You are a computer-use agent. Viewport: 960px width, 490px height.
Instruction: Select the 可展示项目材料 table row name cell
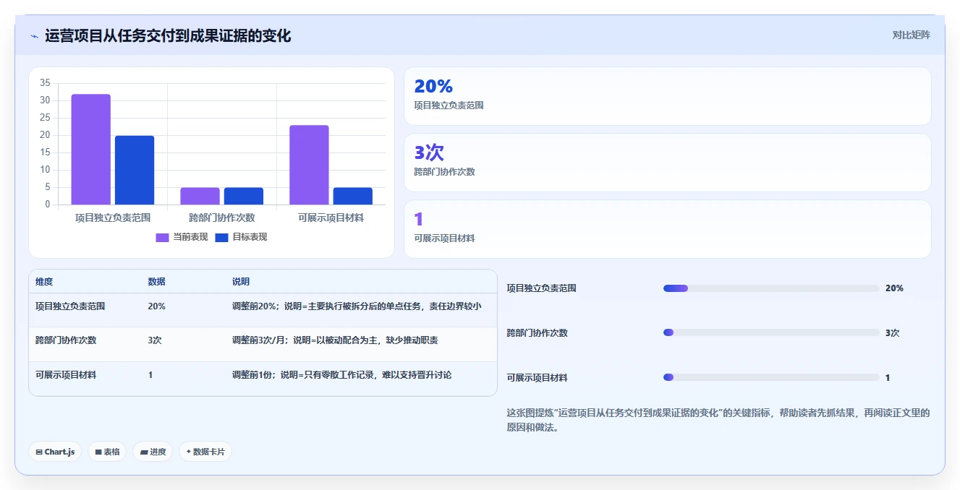pos(66,375)
